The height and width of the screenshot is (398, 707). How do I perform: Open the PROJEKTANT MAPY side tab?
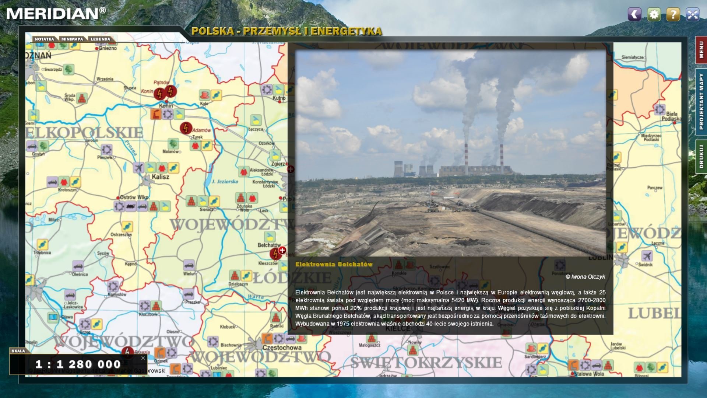[701, 102]
